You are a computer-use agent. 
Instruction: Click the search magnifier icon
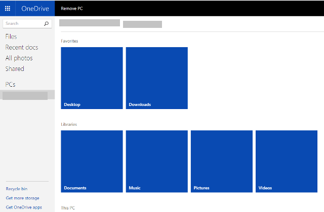click(x=46, y=24)
